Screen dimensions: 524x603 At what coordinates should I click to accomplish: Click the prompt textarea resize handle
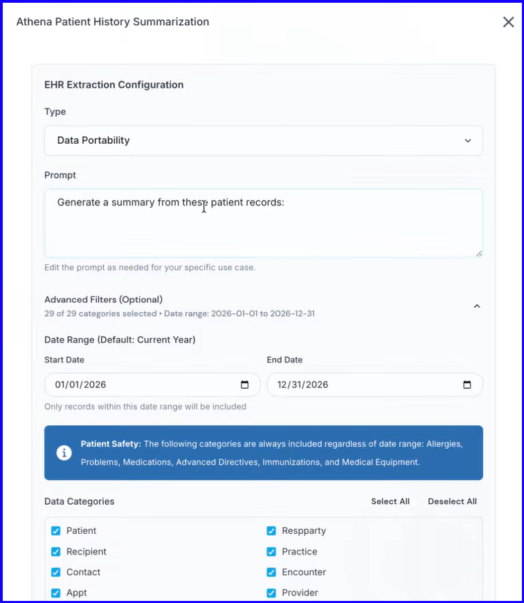coord(478,253)
